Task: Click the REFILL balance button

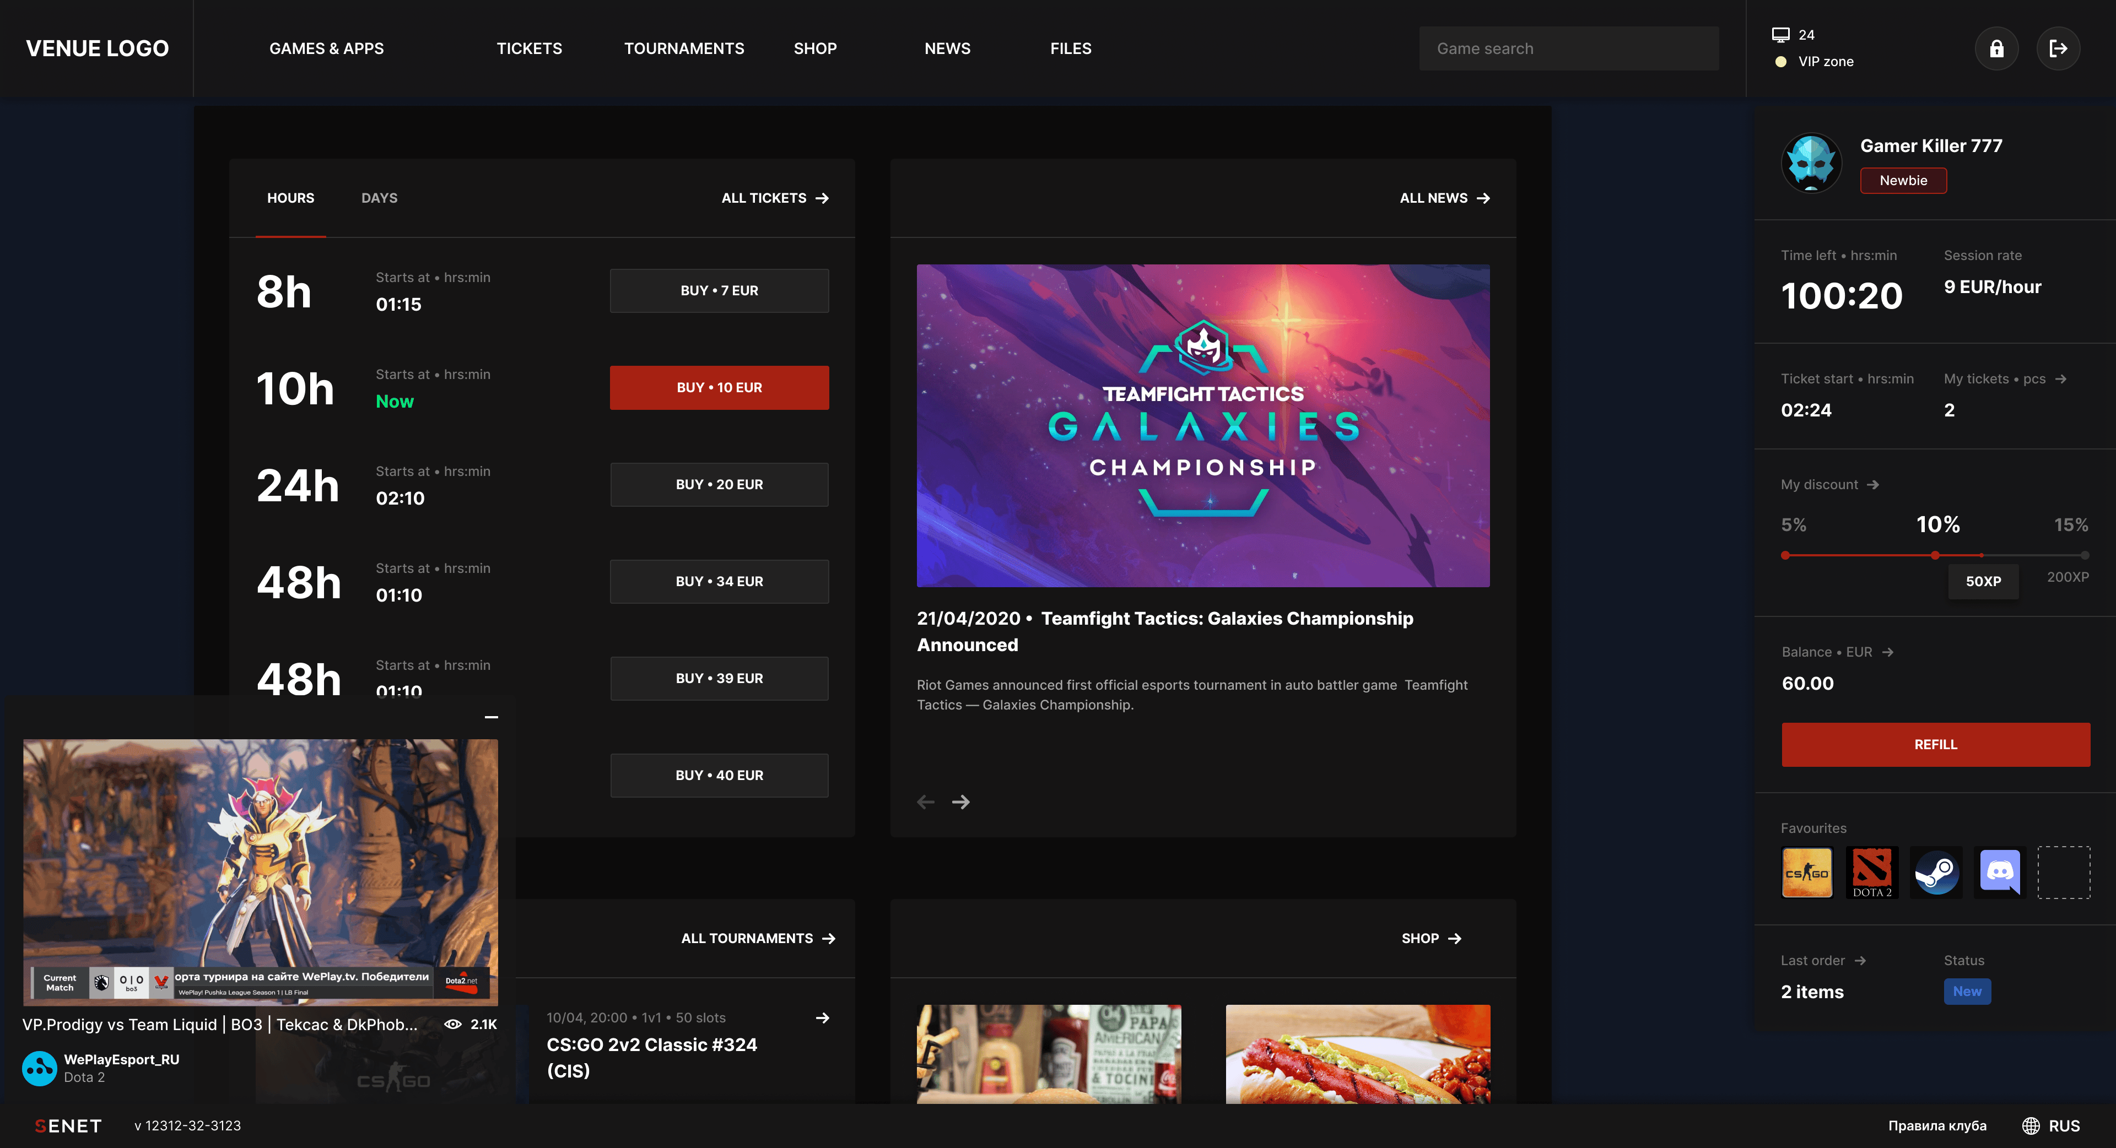Action: coord(1935,744)
